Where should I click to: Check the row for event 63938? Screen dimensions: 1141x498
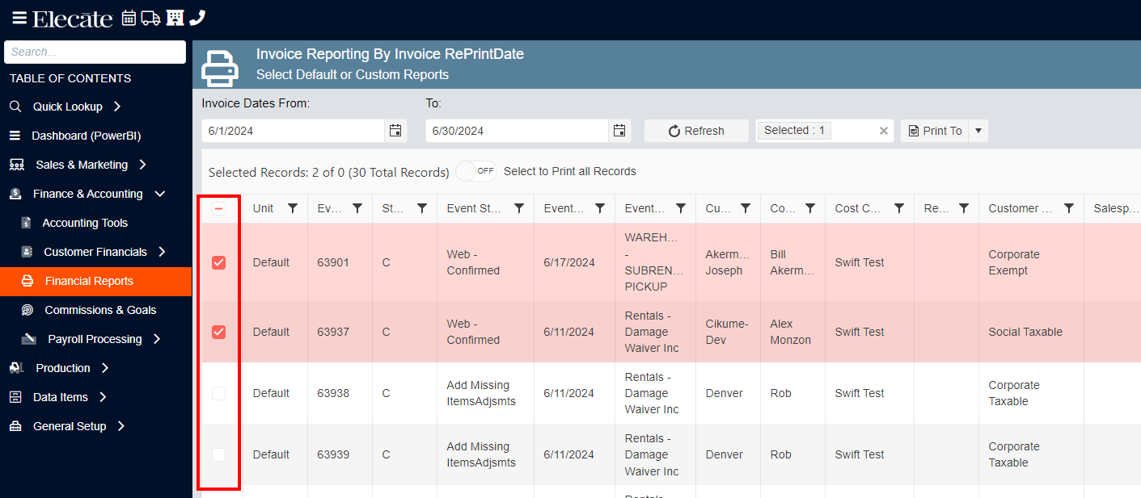[218, 393]
